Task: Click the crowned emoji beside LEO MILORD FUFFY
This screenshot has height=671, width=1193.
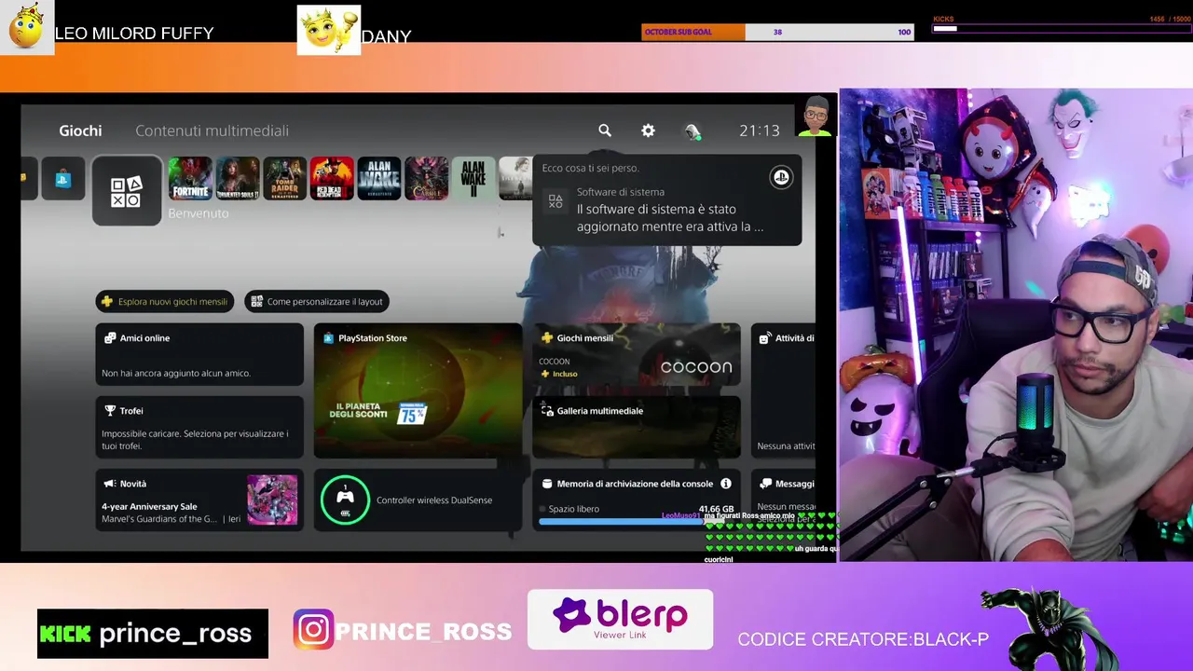Action: click(27, 27)
